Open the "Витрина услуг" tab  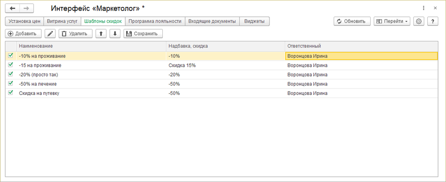point(63,21)
